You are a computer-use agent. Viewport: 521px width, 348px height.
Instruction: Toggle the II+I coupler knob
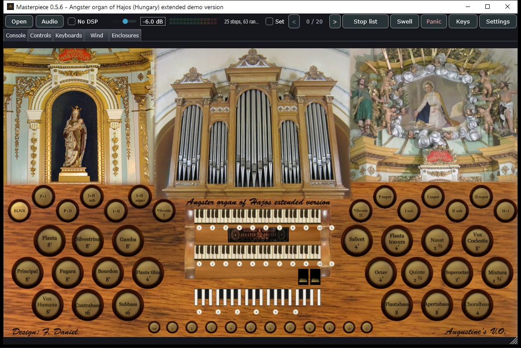point(505,211)
